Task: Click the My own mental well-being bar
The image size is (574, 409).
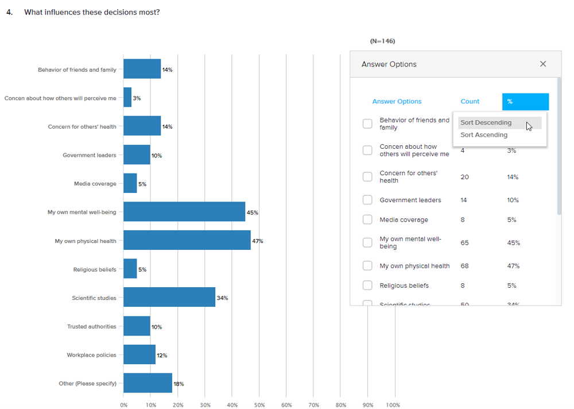Action: tap(184, 212)
